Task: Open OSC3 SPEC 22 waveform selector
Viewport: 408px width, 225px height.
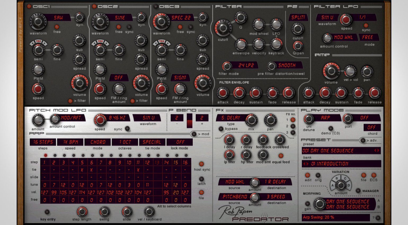Action: coord(181,18)
